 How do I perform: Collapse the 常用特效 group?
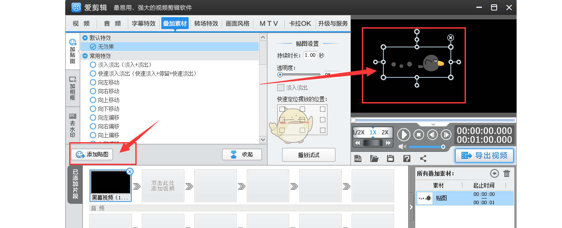pos(85,56)
